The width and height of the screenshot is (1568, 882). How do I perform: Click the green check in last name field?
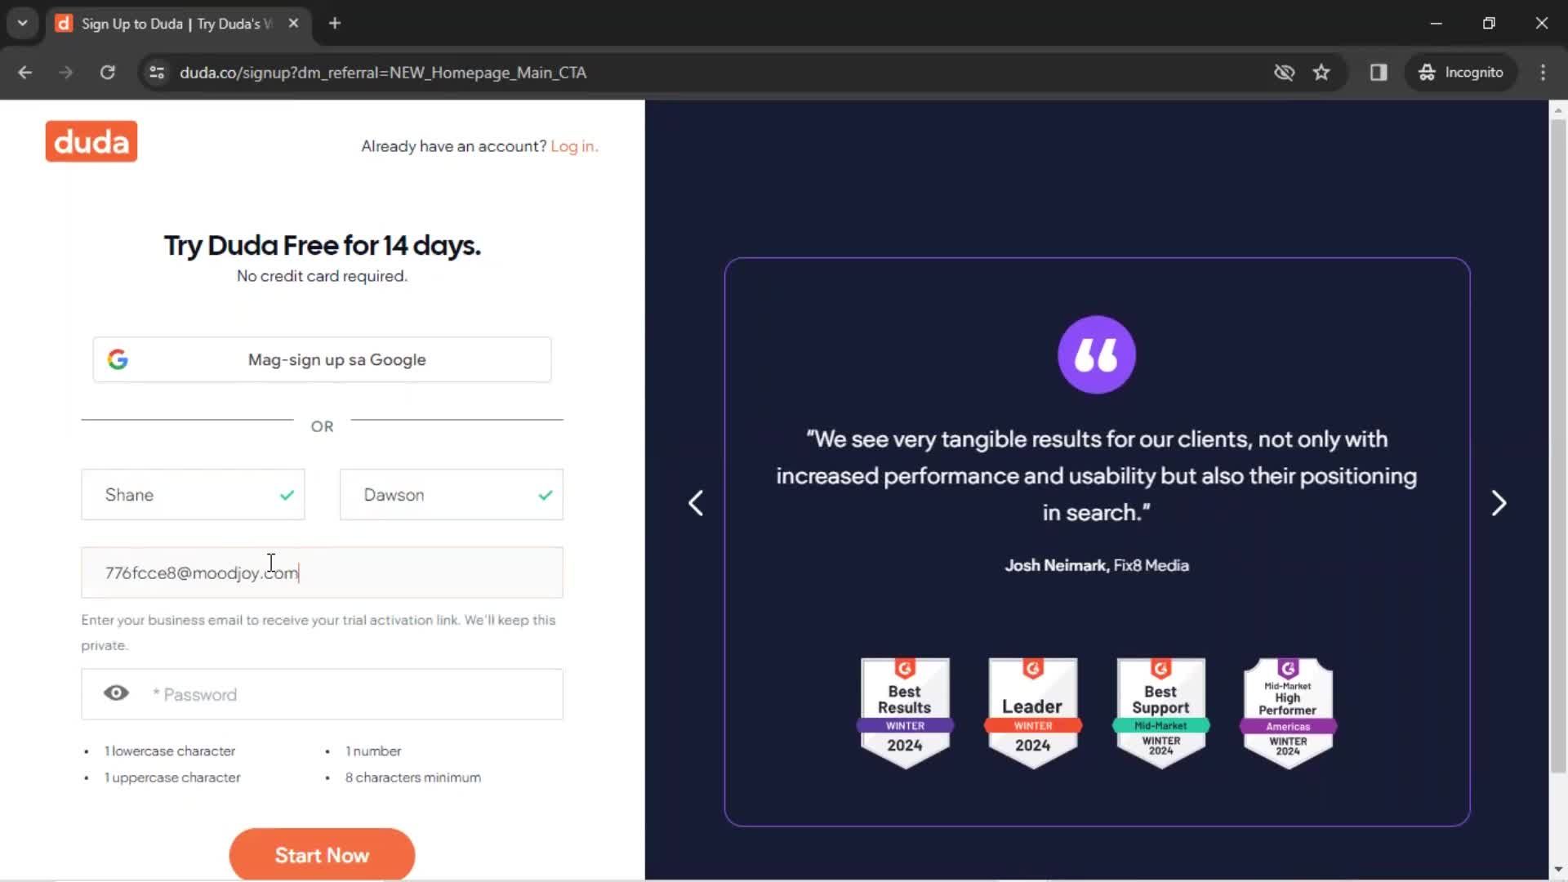[546, 495]
